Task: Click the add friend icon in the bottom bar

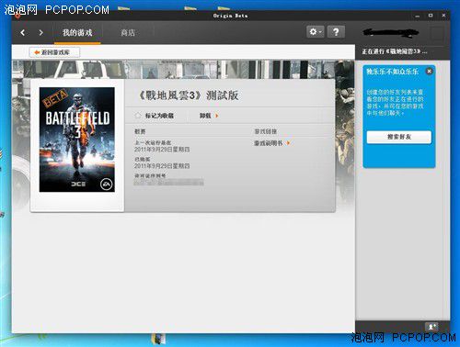Action: point(432,327)
